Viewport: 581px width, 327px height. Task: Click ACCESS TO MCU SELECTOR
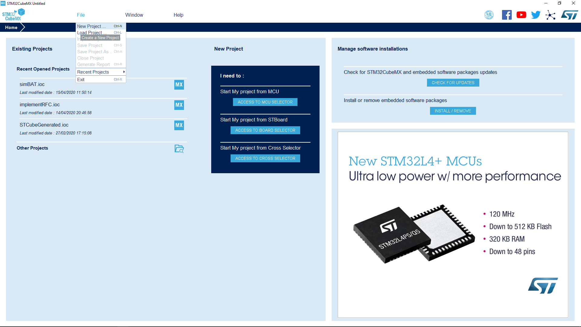click(x=265, y=102)
